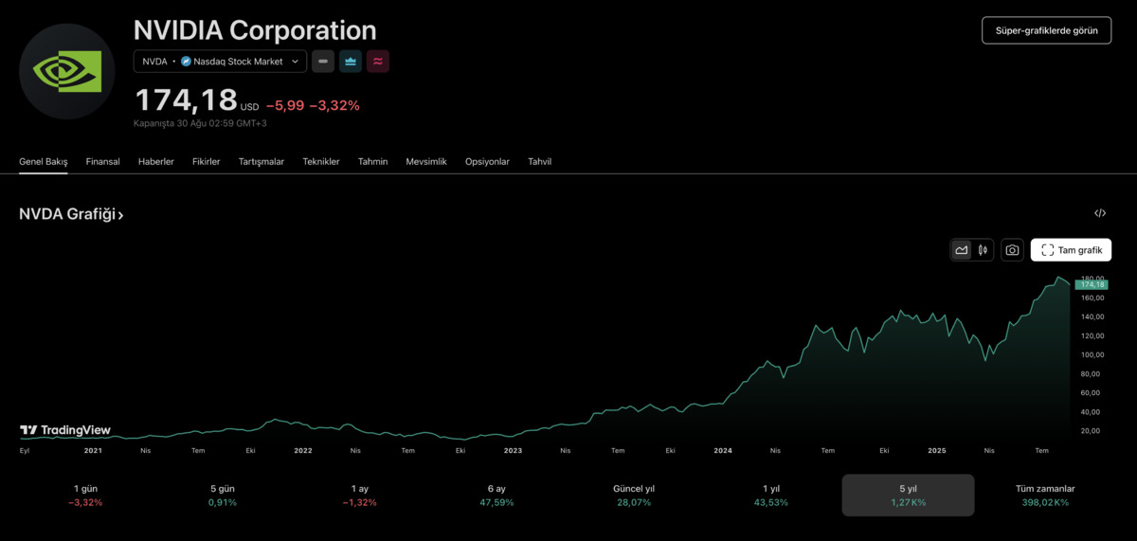
Task: Switch to candlestick chart type icon
Action: pyautogui.click(x=983, y=250)
